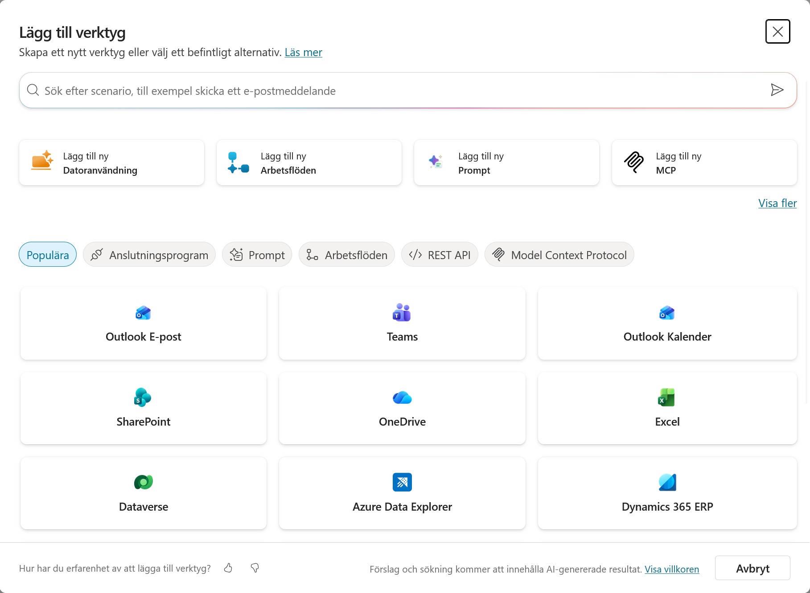Click the Azure Data Explorer icon
The width and height of the screenshot is (810, 593).
[402, 482]
